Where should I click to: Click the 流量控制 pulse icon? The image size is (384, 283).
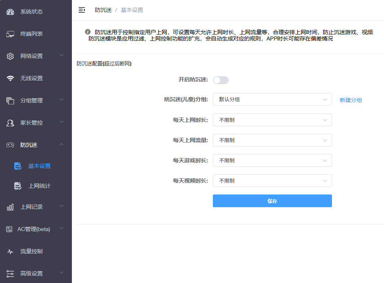click(10, 251)
